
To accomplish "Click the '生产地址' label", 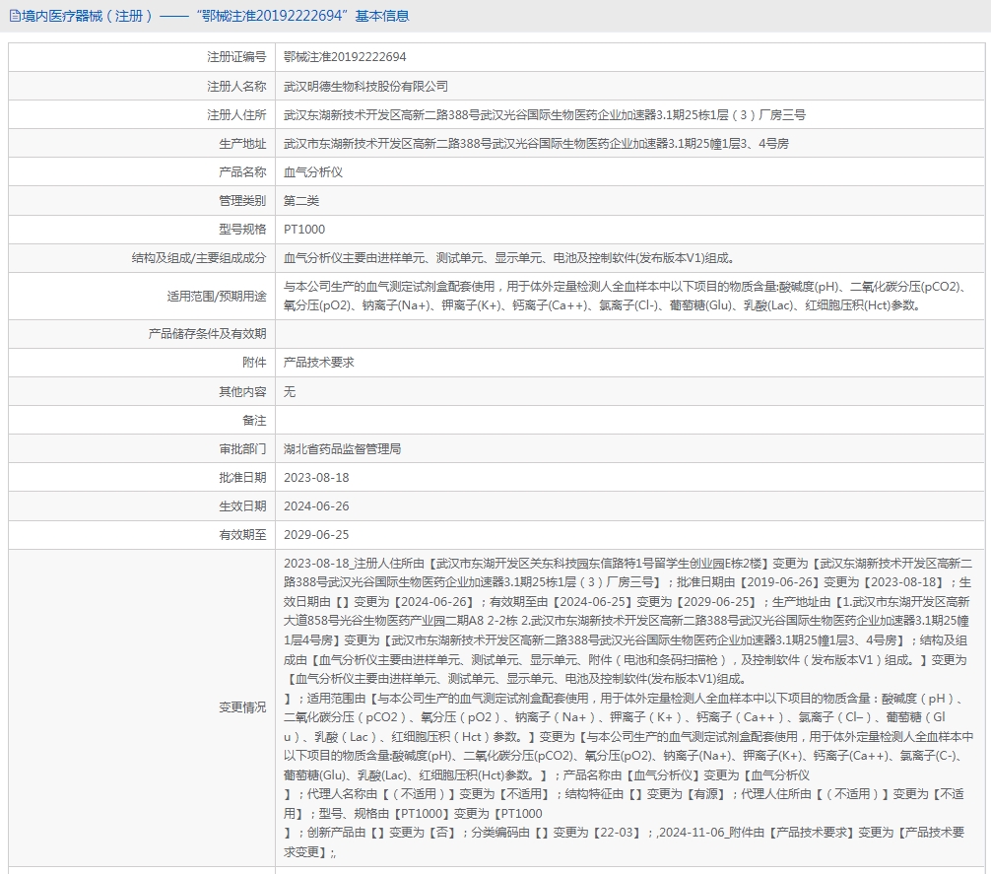I will 242,144.
